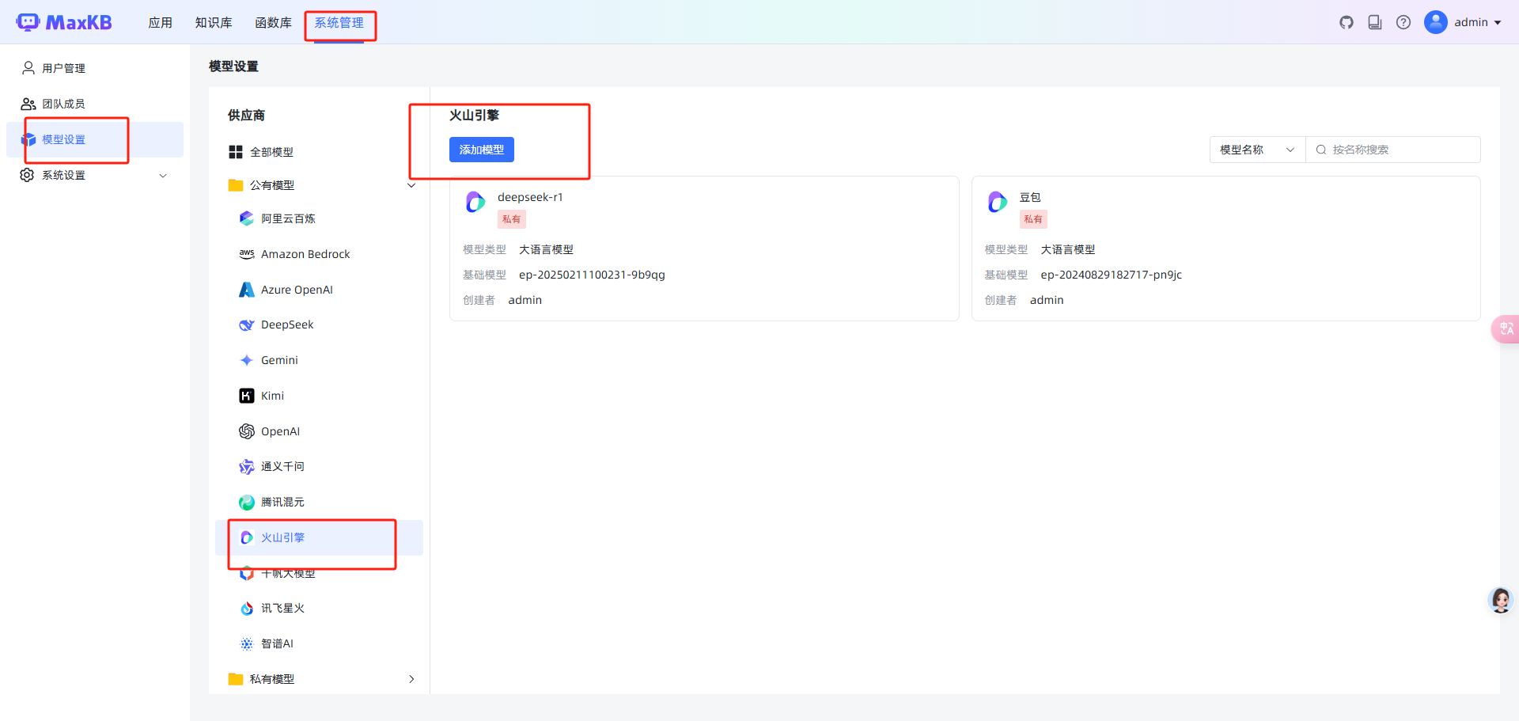The image size is (1519, 721).
Task: Click the 模型设置 cube icon
Action: coord(28,139)
